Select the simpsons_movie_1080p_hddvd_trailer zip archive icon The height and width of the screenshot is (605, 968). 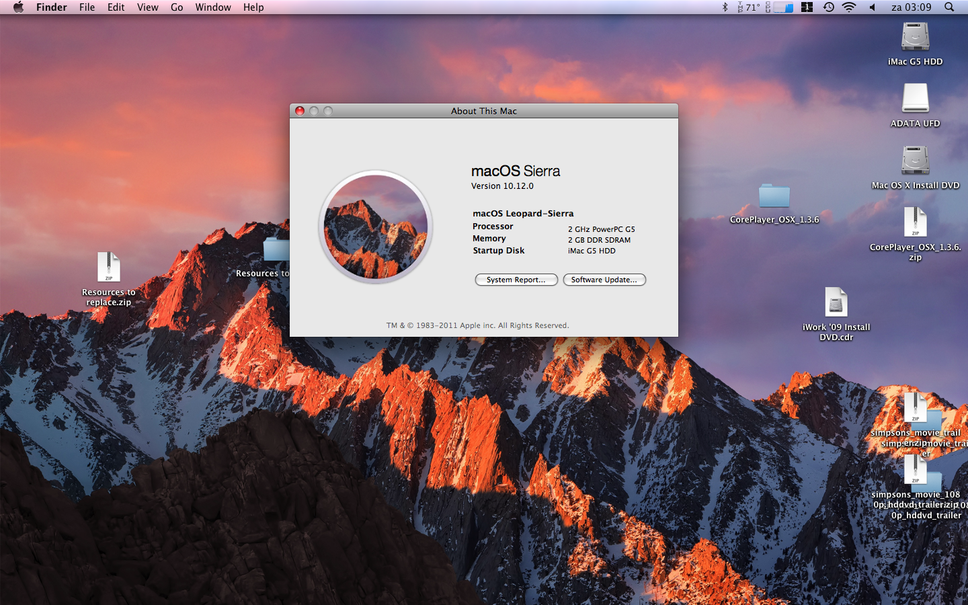click(915, 469)
